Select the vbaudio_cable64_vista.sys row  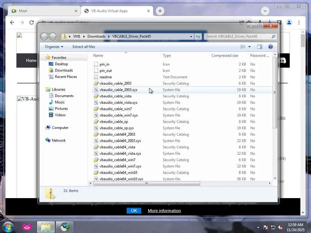[x=182, y=153]
